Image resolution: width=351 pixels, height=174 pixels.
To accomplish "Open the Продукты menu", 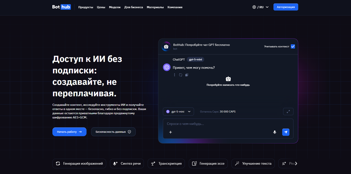I will click(86, 7).
